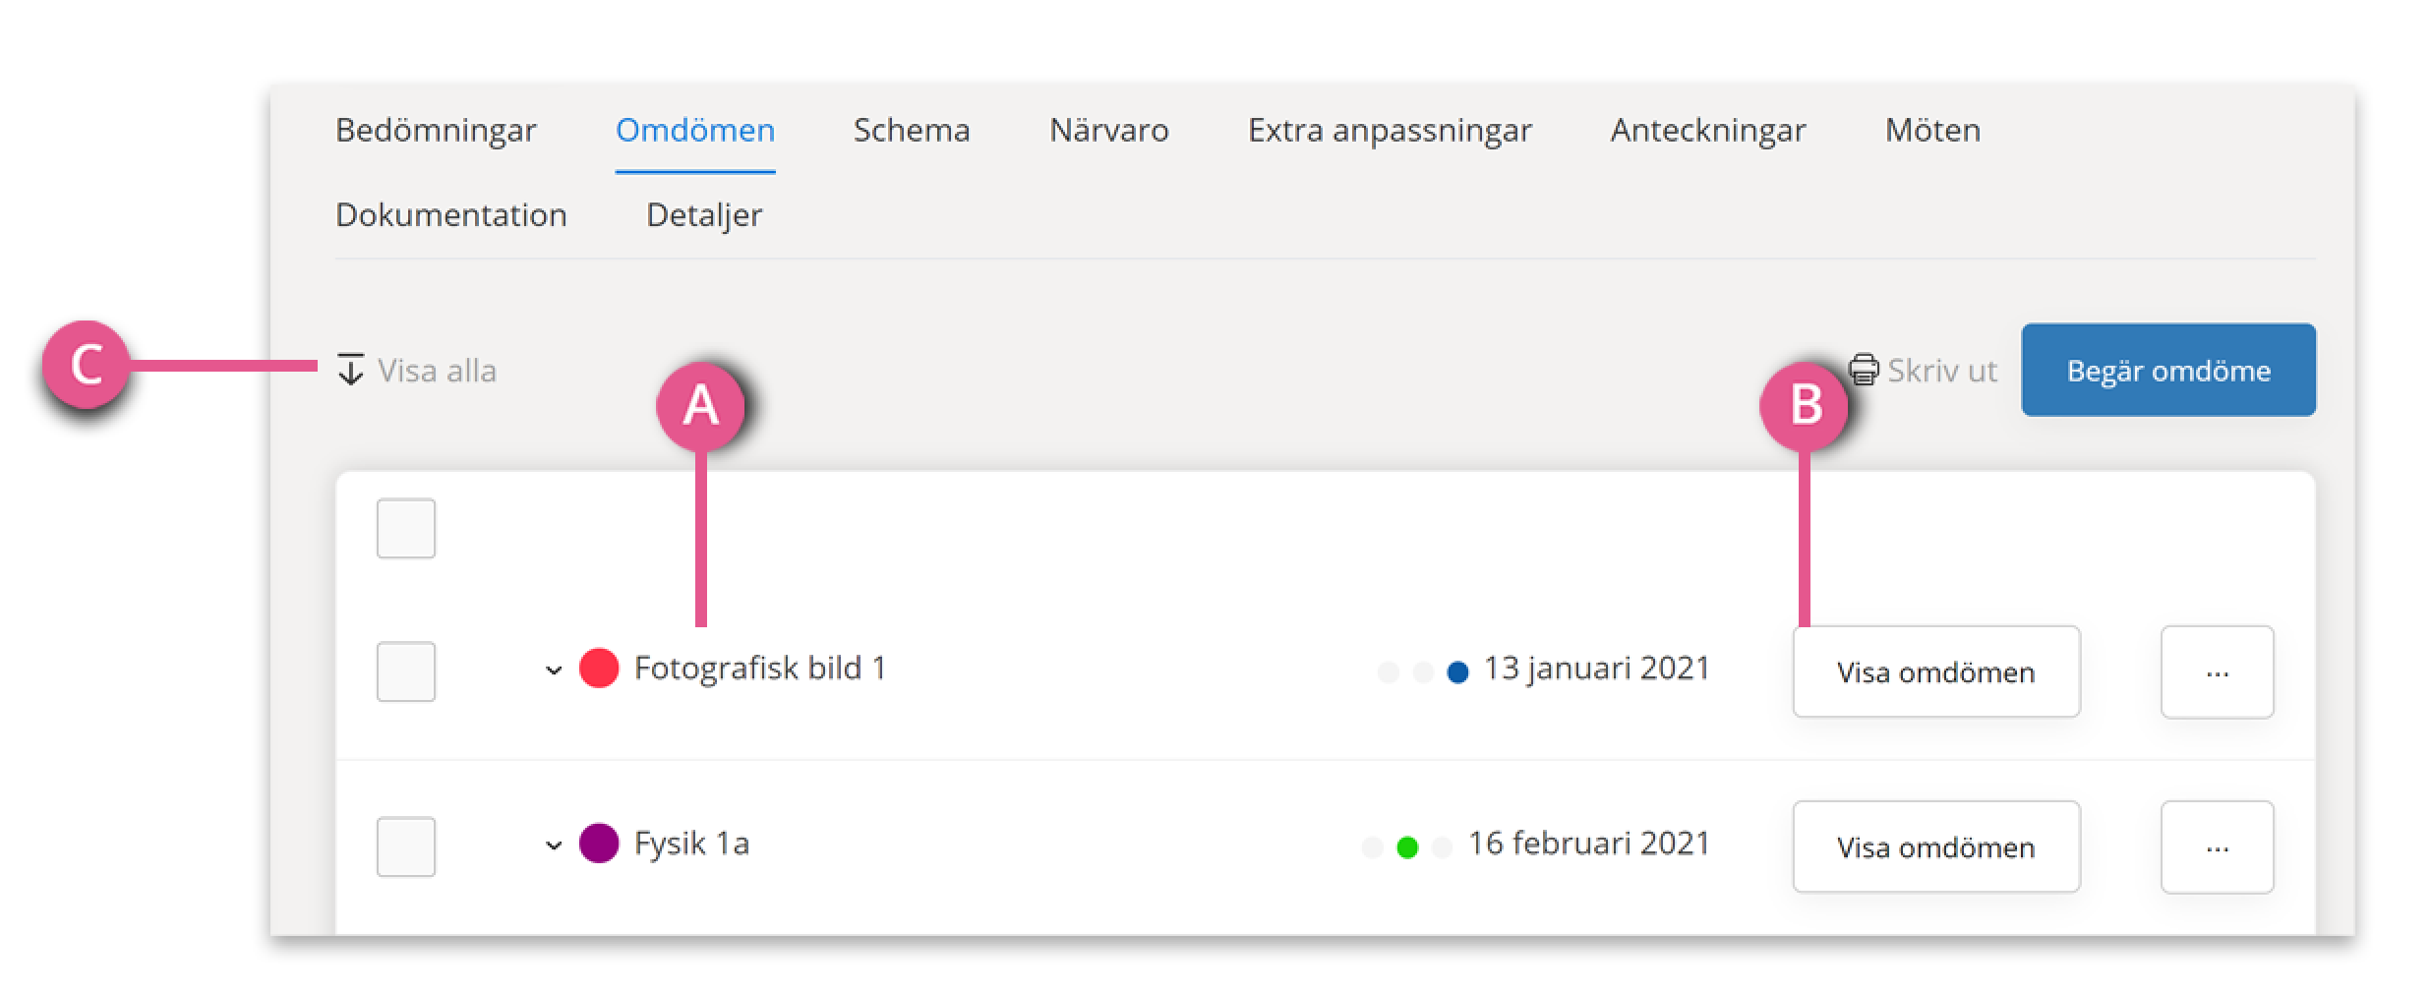The width and height of the screenshot is (2432, 991).
Task: Expand the Fotografisk bild 1 row chevron
Action: pyautogui.click(x=554, y=670)
